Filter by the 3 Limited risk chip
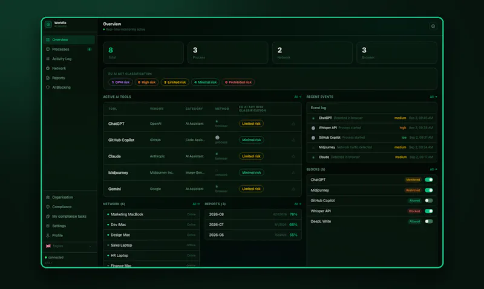Image resolution: width=484 pixels, height=289 pixels. point(175,82)
